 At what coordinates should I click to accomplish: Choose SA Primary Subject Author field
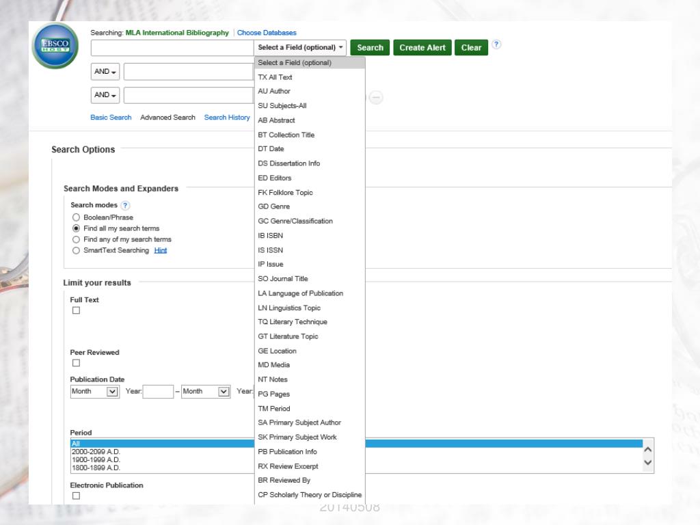point(310,422)
